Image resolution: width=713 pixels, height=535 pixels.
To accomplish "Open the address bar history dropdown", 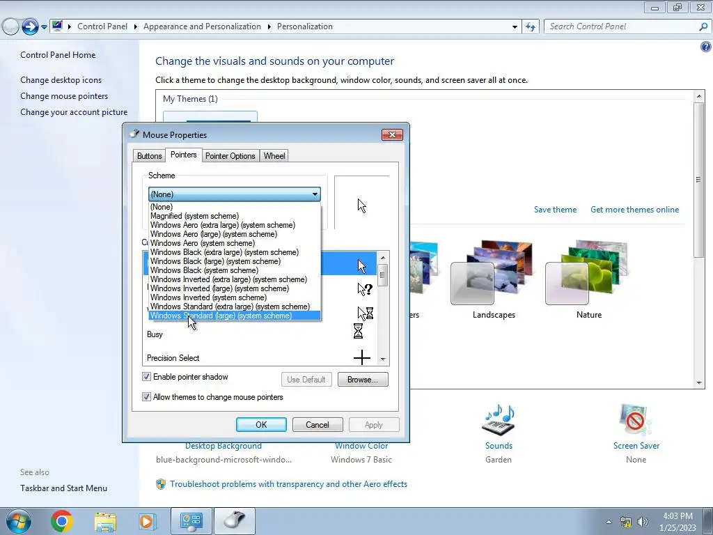I will tap(515, 27).
